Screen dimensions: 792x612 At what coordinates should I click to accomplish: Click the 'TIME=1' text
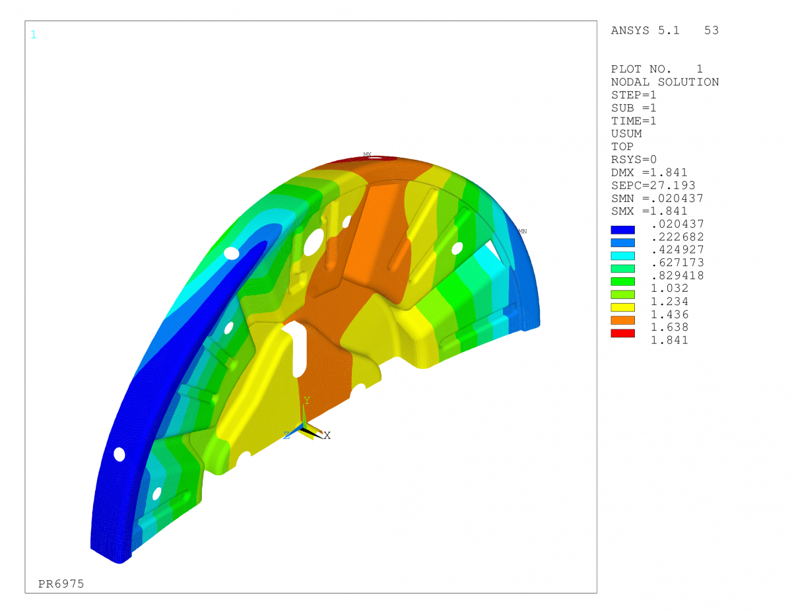point(634,121)
